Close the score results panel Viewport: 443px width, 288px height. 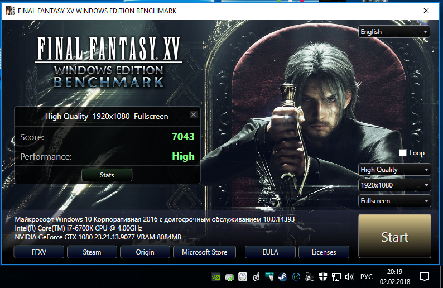(194, 114)
